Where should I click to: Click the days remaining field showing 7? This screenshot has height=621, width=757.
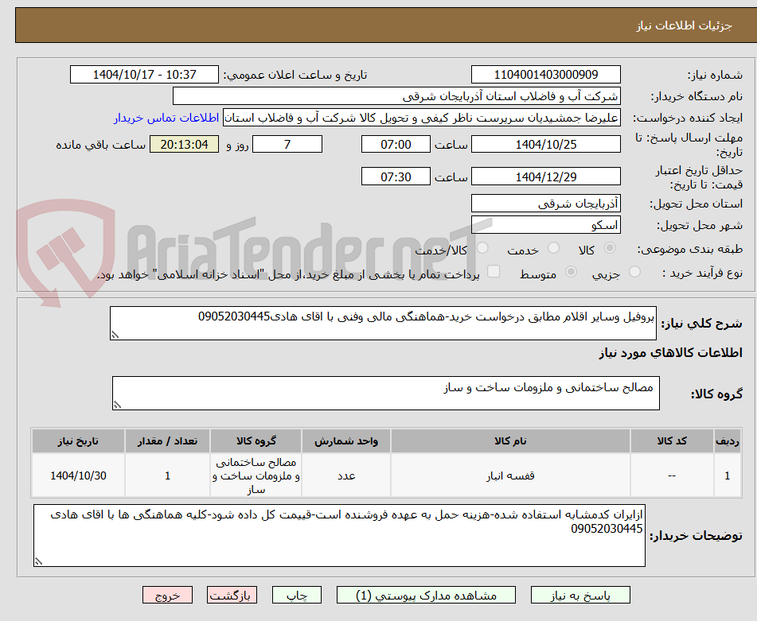pyautogui.click(x=287, y=144)
